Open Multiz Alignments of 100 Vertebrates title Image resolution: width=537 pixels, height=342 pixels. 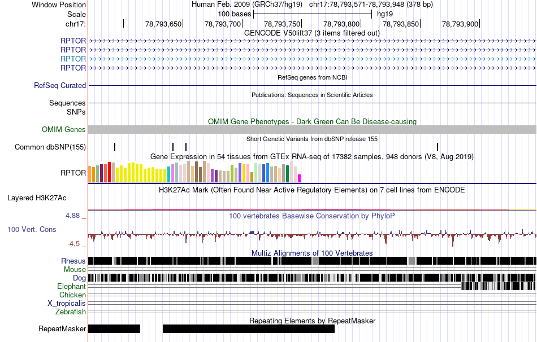(312, 253)
